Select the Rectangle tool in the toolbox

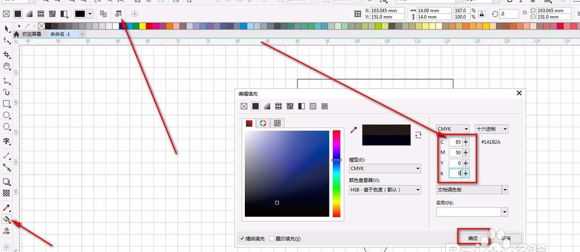pyautogui.click(x=6, y=103)
